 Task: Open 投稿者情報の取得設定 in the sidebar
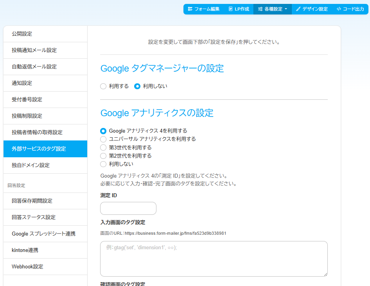point(45,132)
